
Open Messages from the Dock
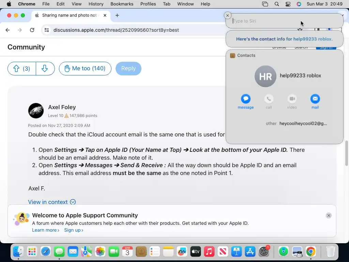[x=59, y=252]
